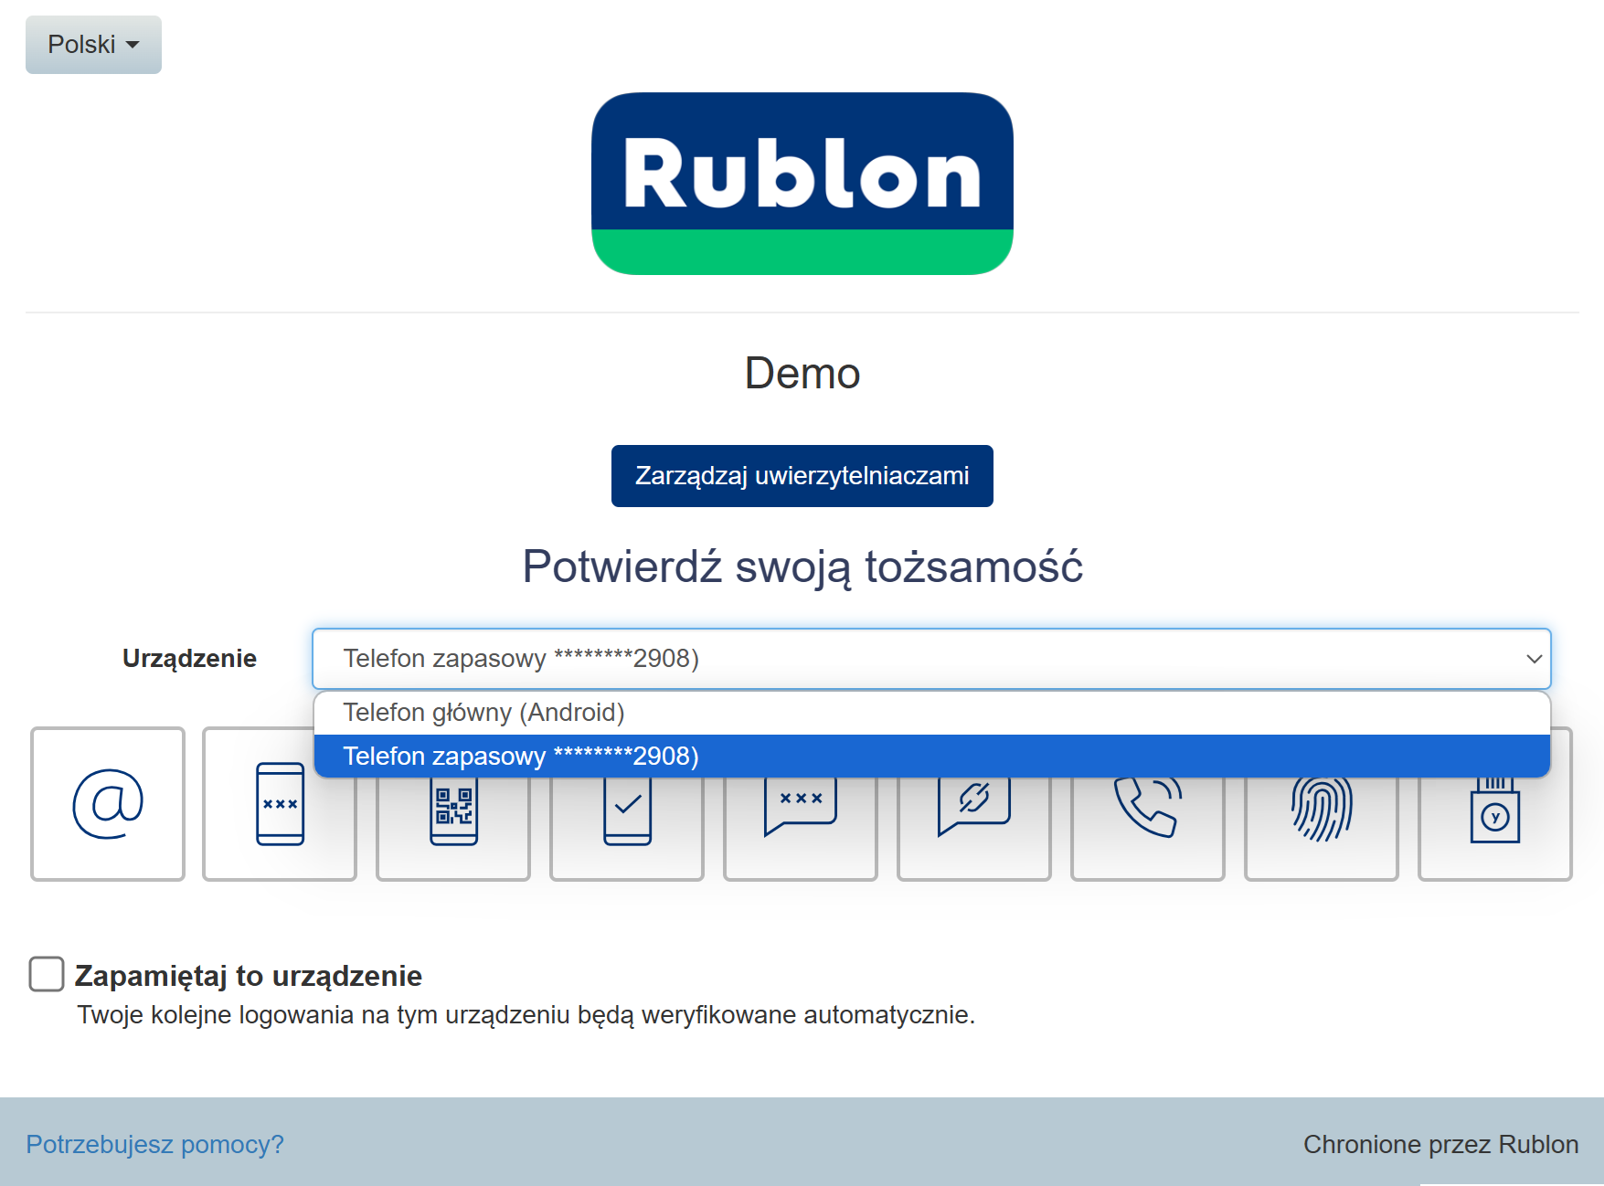Click the Zarządzaj uwierzytelniaczami button

pos(802,476)
